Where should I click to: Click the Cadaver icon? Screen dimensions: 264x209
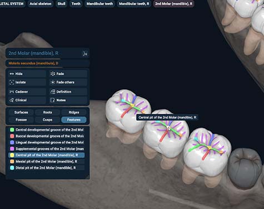(12, 92)
